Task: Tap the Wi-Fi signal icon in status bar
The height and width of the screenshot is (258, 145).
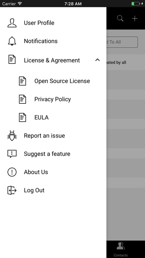Action: [20, 3]
